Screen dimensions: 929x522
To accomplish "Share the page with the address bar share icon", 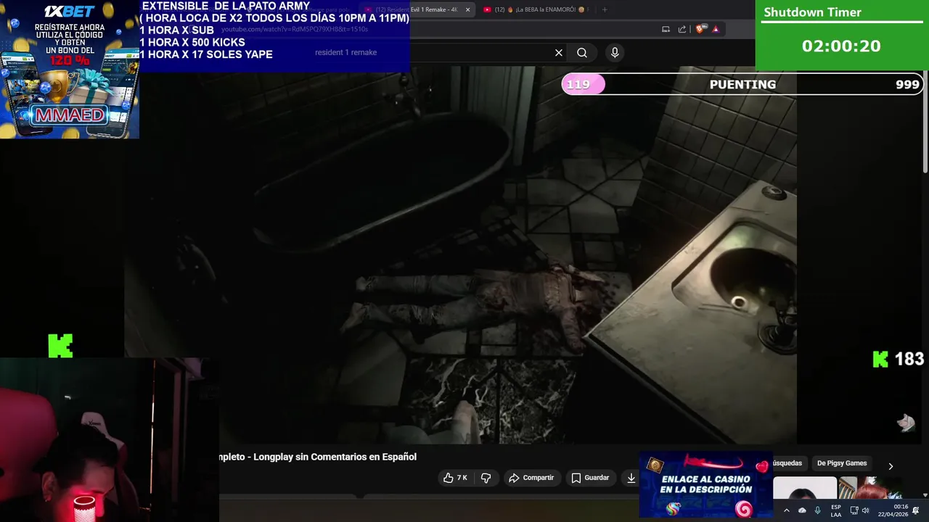I will [682, 29].
